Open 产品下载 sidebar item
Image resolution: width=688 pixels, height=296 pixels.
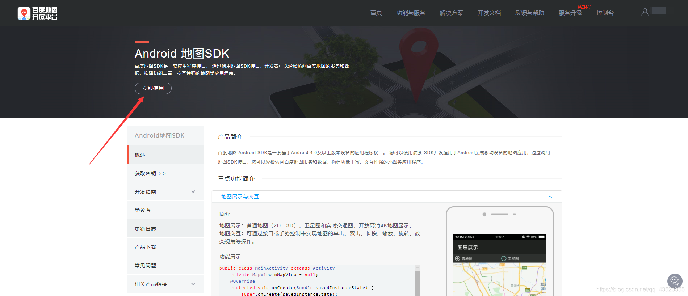pyautogui.click(x=165, y=247)
